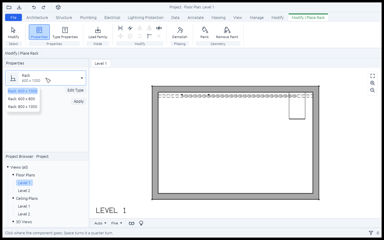Zoom in on the floor plan

pyautogui.click(x=373, y=83)
